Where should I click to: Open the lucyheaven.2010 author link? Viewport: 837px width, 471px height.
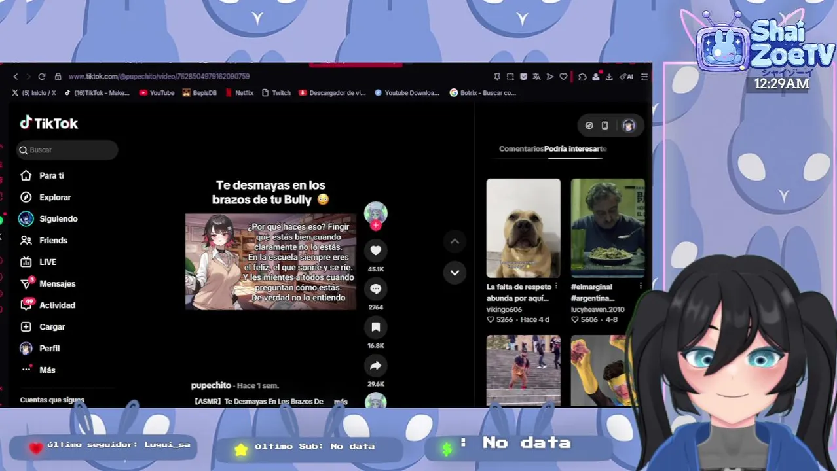(x=598, y=309)
